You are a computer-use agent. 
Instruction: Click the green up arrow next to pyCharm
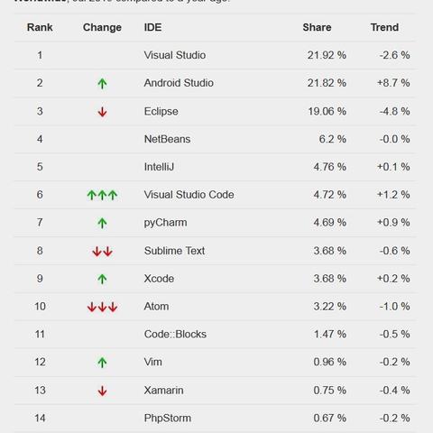[x=102, y=223]
